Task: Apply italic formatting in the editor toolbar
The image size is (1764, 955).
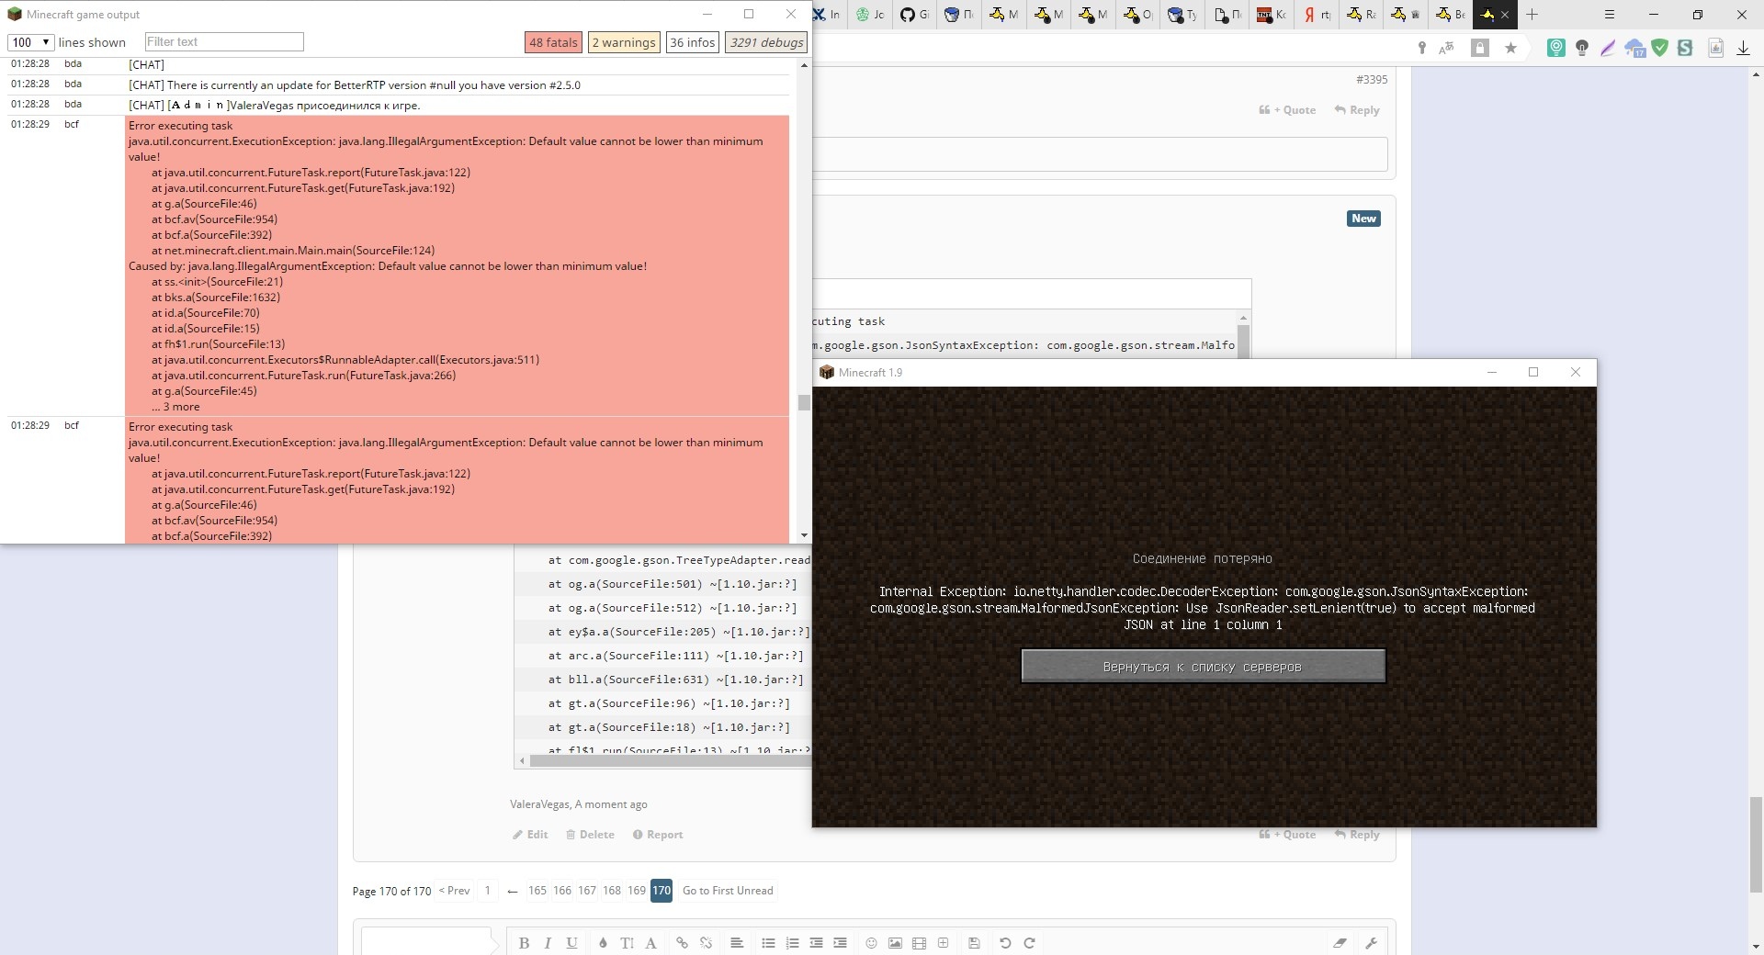Action: coord(548,943)
